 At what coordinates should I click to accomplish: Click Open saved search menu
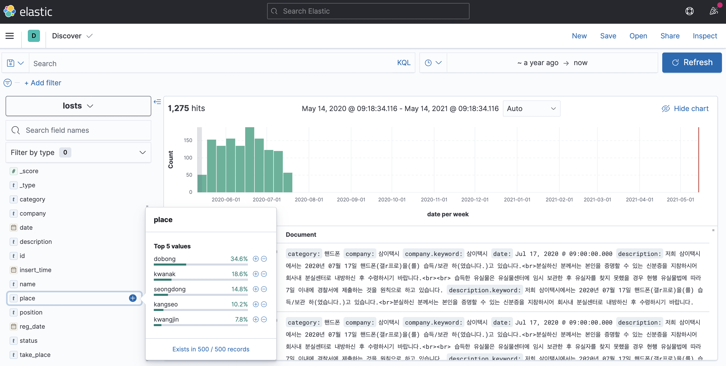coord(638,36)
